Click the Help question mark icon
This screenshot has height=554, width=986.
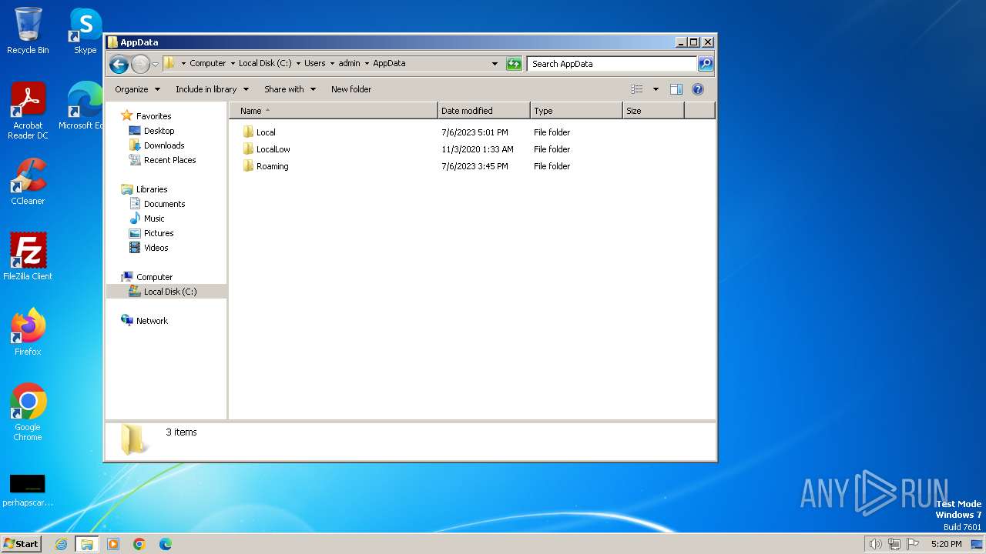click(x=698, y=89)
